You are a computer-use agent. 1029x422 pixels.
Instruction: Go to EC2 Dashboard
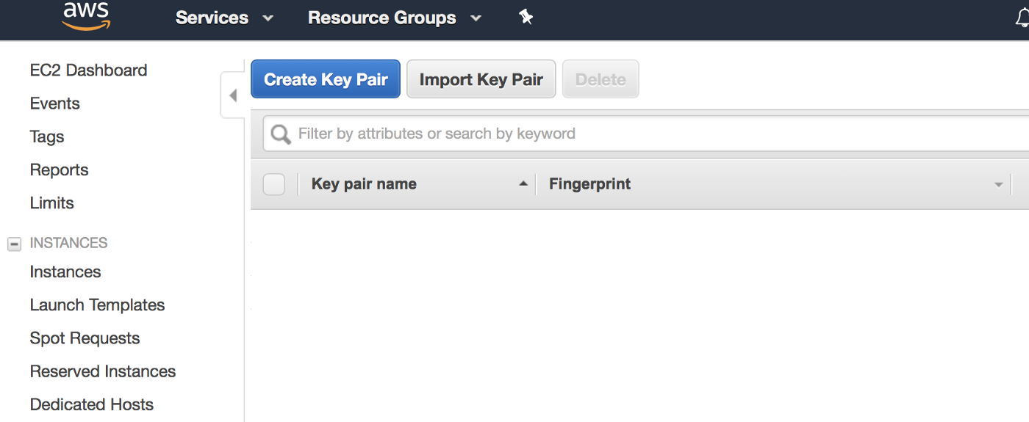tap(88, 70)
